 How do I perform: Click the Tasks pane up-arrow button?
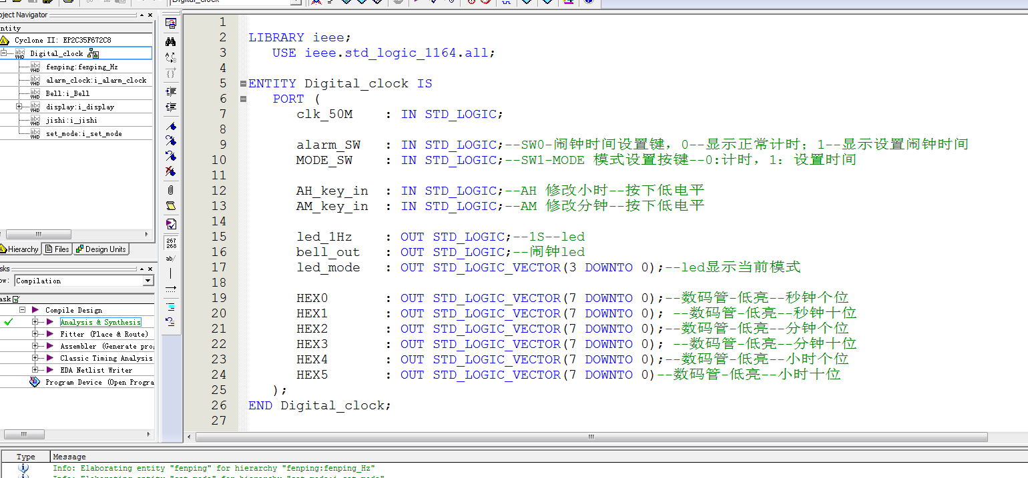point(141,269)
